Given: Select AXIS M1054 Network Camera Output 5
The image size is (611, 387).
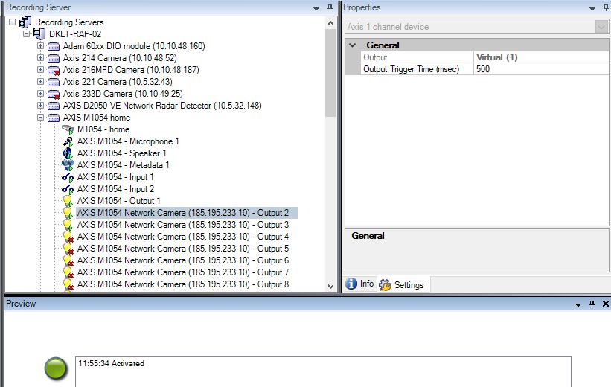Looking at the screenshot, I should point(182,249).
